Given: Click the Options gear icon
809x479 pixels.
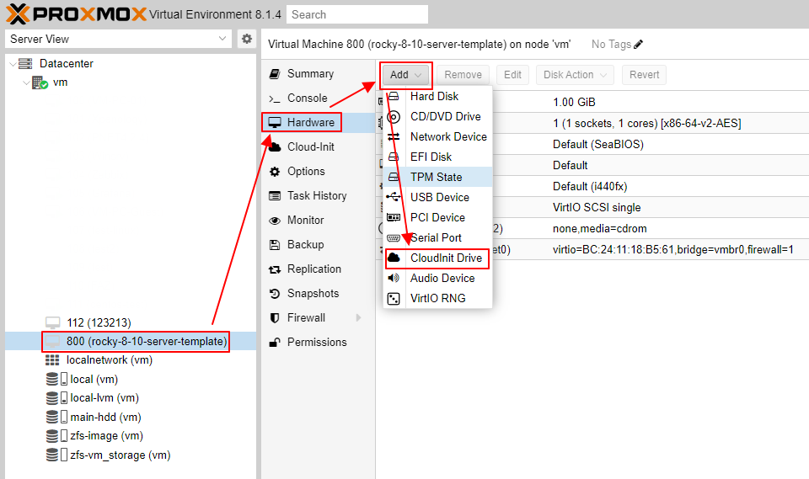Looking at the screenshot, I should [275, 172].
